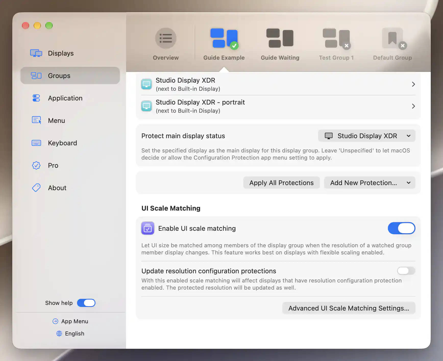The height and width of the screenshot is (361, 443).
Task: Select the Pro label in sidebar
Action: click(x=53, y=165)
